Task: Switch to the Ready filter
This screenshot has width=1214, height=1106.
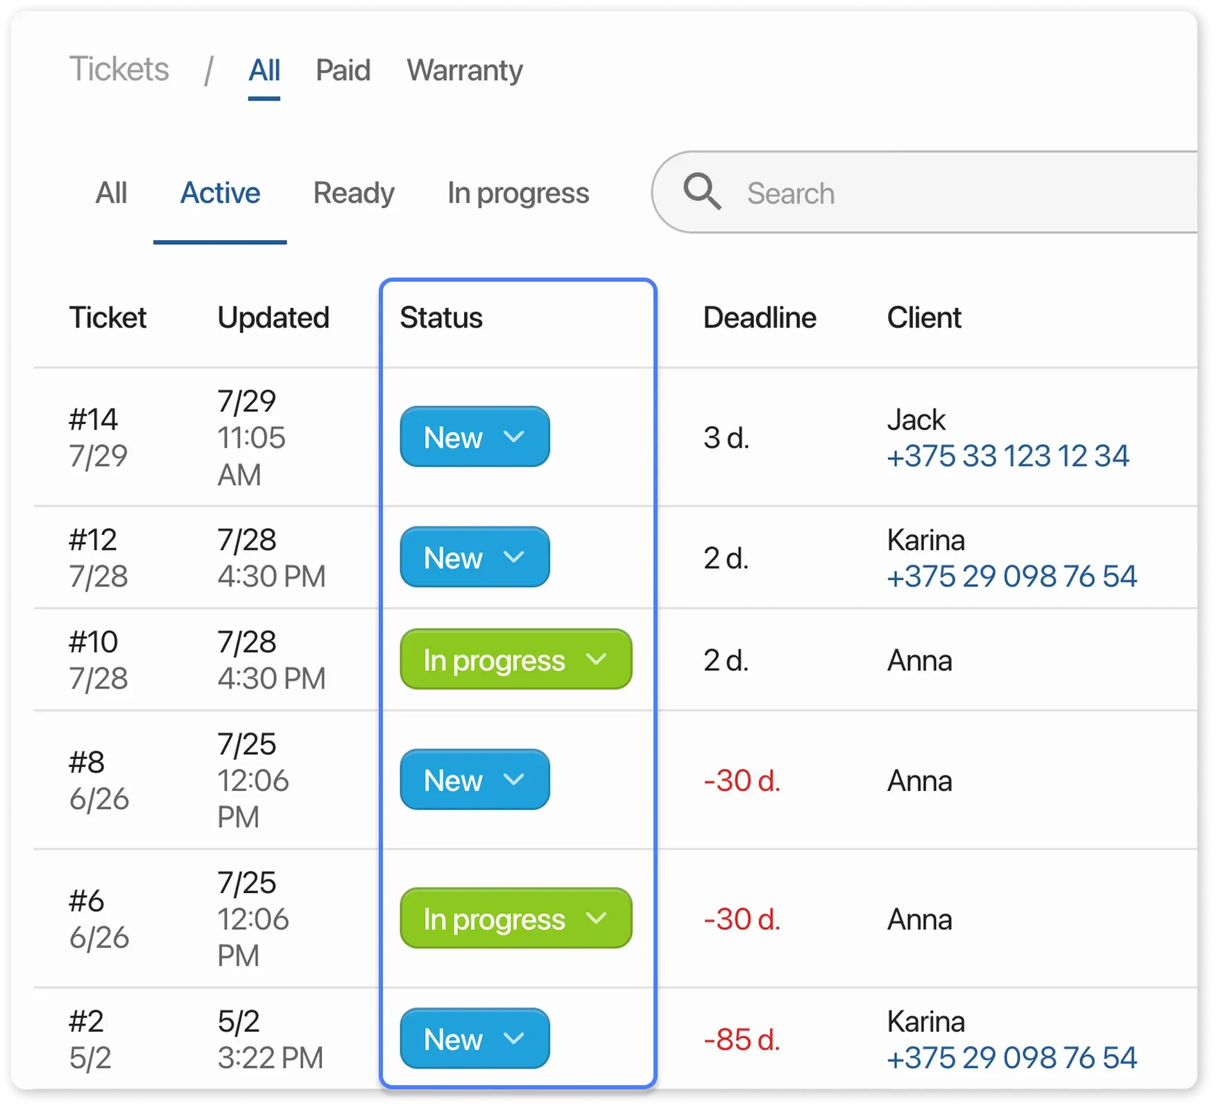Action: (x=354, y=193)
